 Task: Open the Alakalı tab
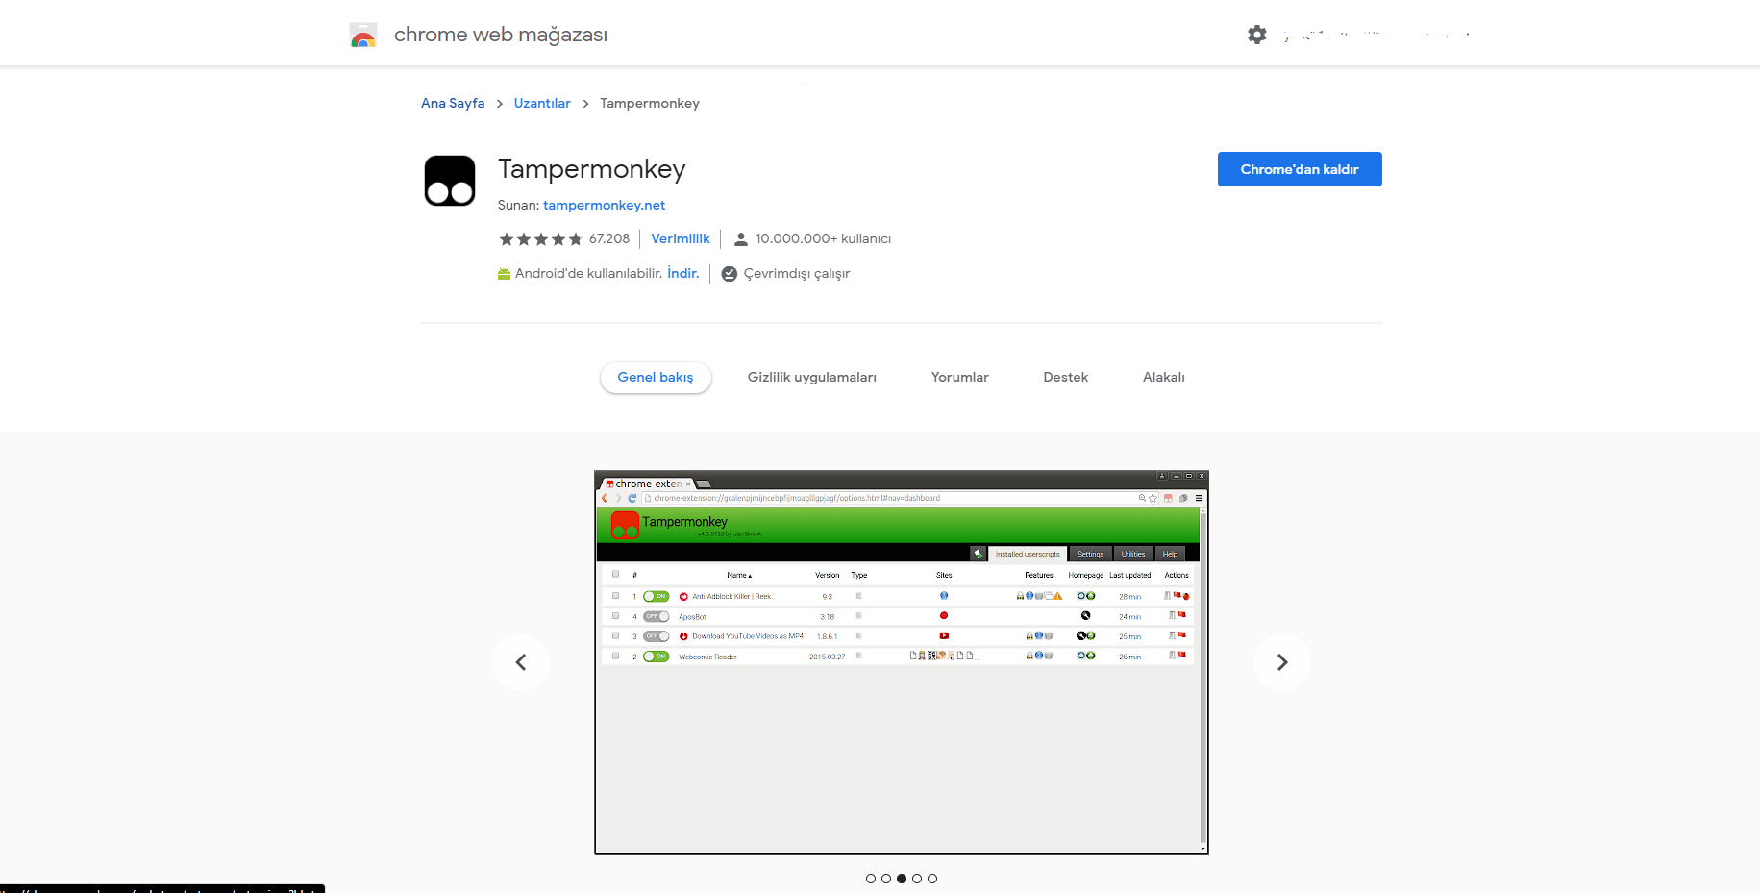1164,378
